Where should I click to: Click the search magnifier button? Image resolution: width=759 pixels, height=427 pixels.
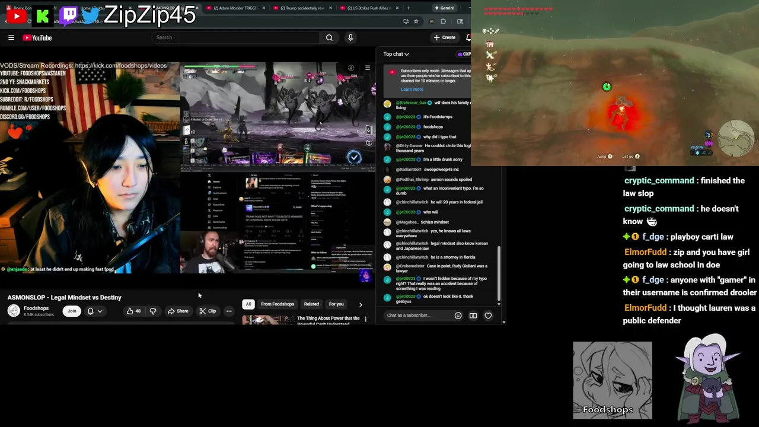click(x=329, y=37)
